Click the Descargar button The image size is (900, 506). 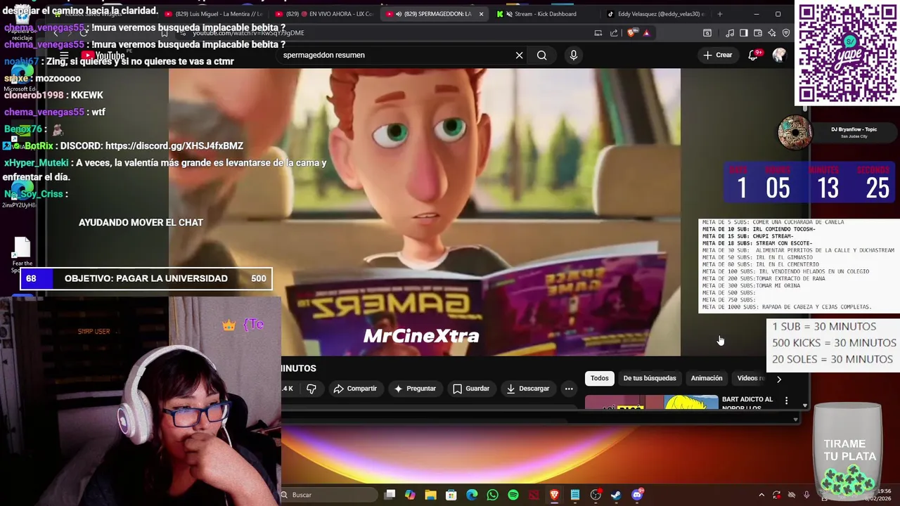(527, 389)
